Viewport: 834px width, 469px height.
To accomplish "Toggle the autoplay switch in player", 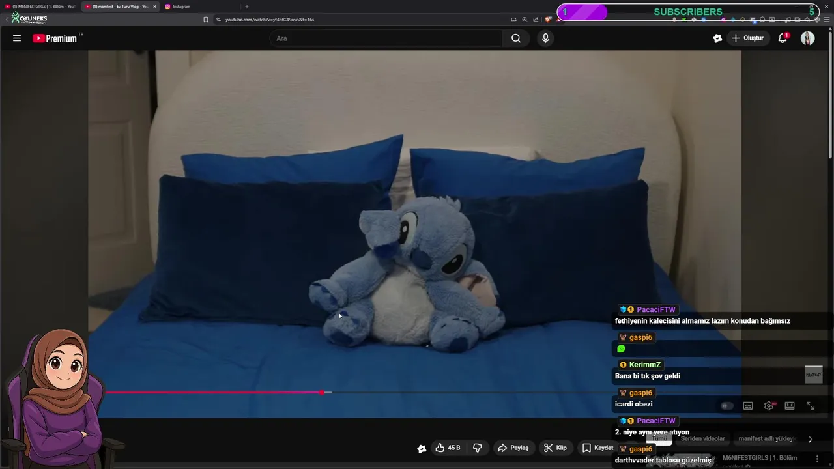I will coord(726,406).
